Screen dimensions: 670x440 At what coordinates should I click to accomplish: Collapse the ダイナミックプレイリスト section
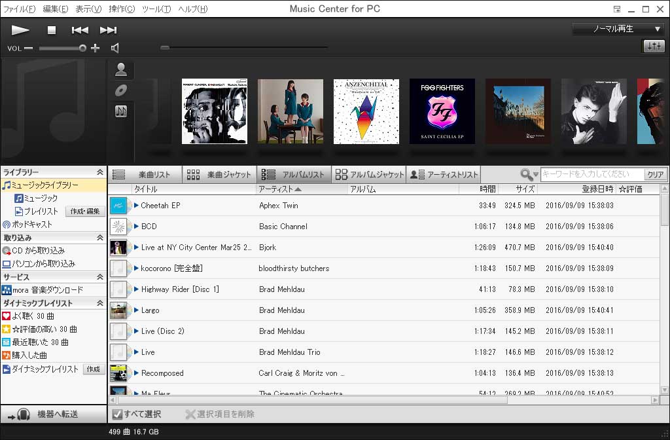click(100, 303)
